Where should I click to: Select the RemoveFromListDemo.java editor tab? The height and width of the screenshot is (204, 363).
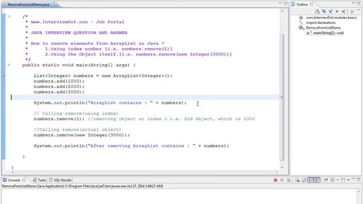click(28, 5)
